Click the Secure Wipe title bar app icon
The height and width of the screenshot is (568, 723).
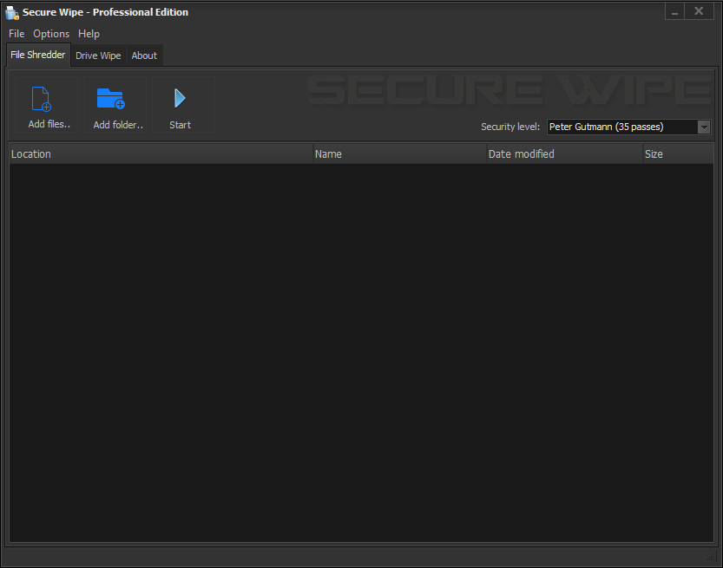click(12, 12)
